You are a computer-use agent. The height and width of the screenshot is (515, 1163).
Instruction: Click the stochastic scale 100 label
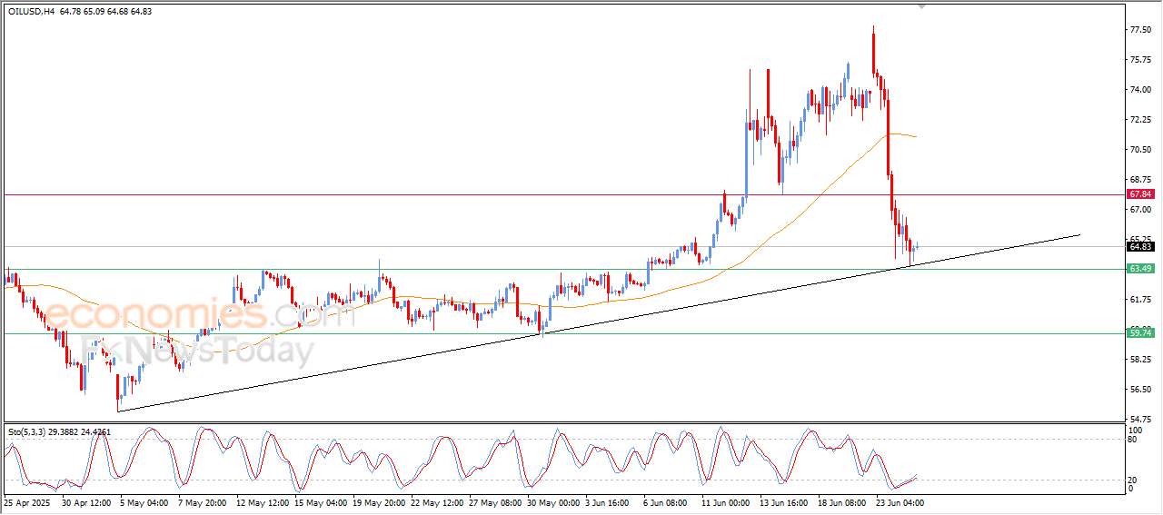(x=1136, y=429)
